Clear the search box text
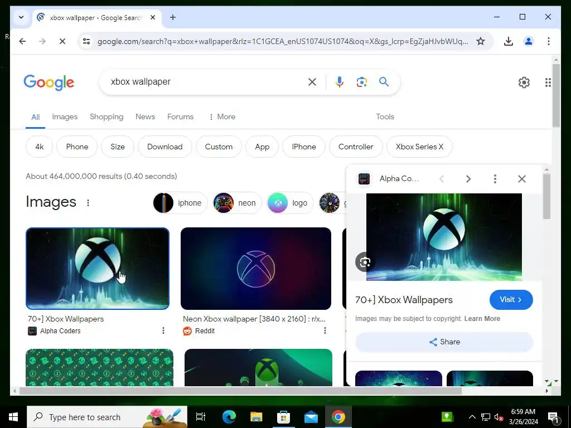Image resolution: width=571 pixels, height=428 pixels. 312,82
